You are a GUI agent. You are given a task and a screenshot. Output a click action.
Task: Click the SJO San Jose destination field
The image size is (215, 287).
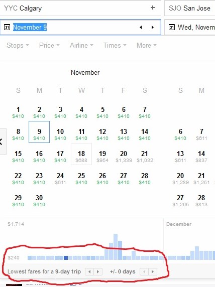[x=190, y=8]
